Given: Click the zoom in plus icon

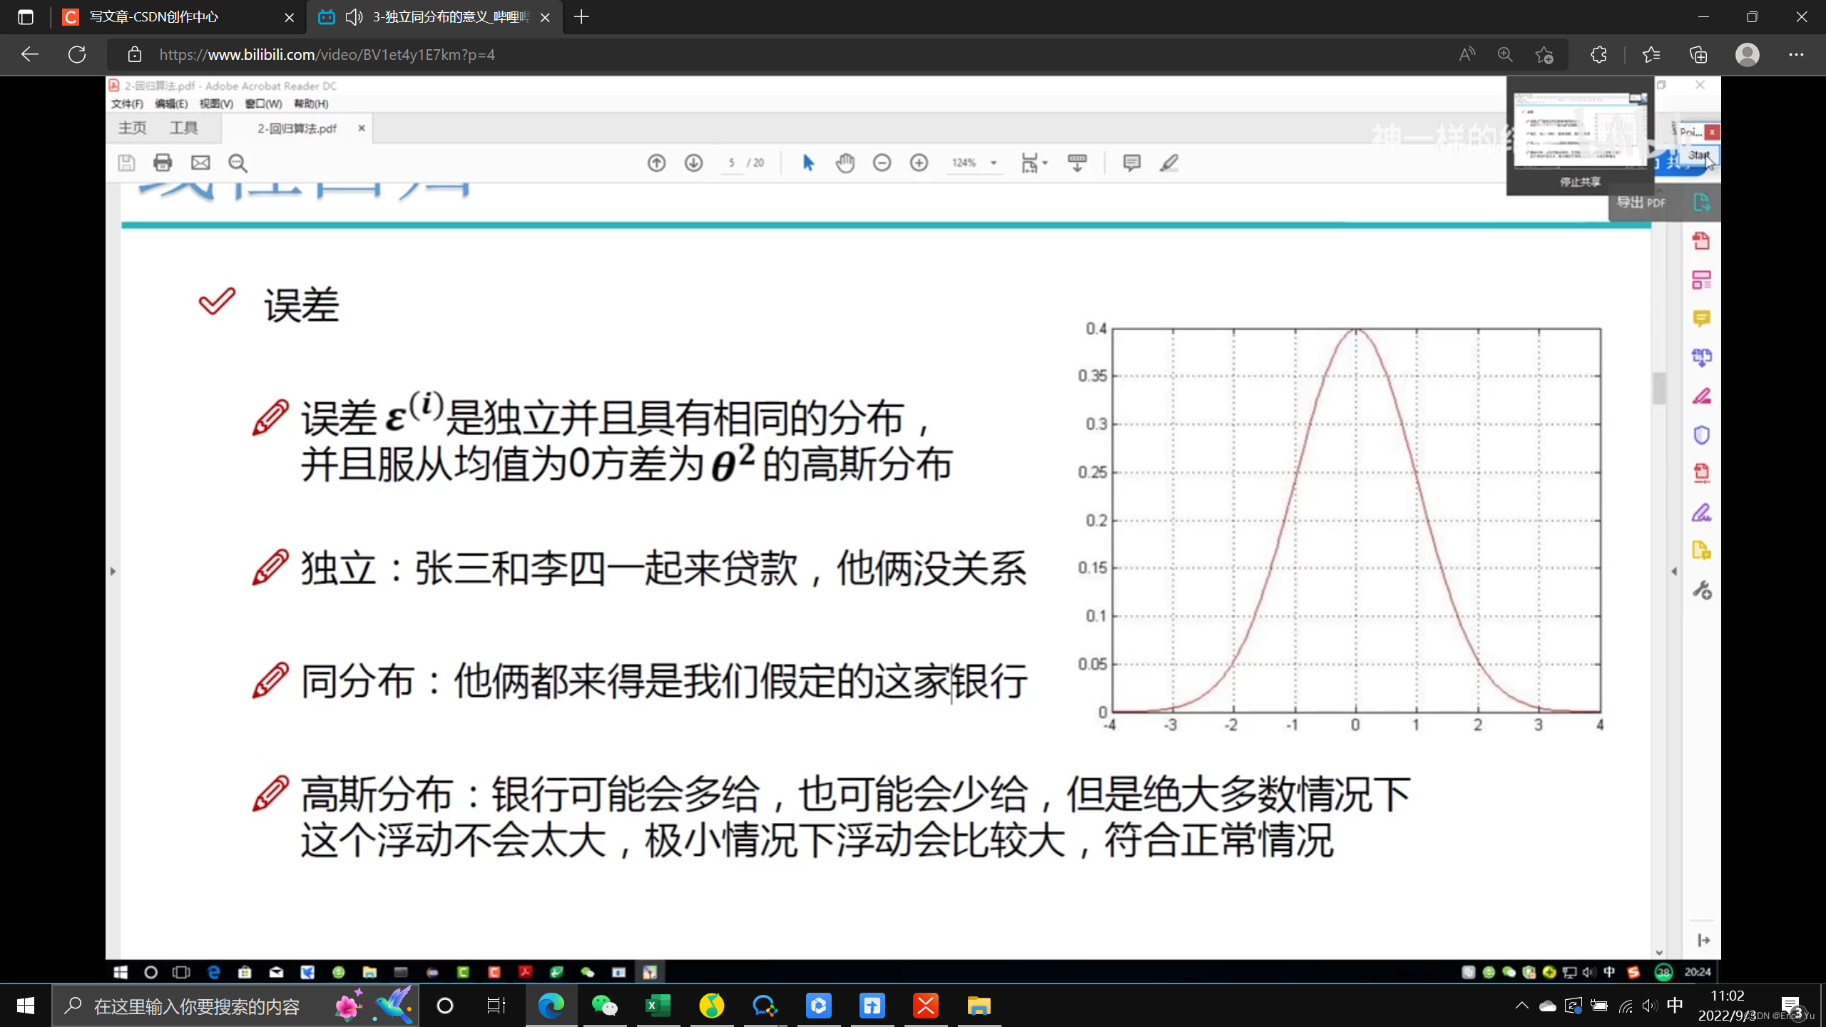Looking at the screenshot, I should click(919, 163).
